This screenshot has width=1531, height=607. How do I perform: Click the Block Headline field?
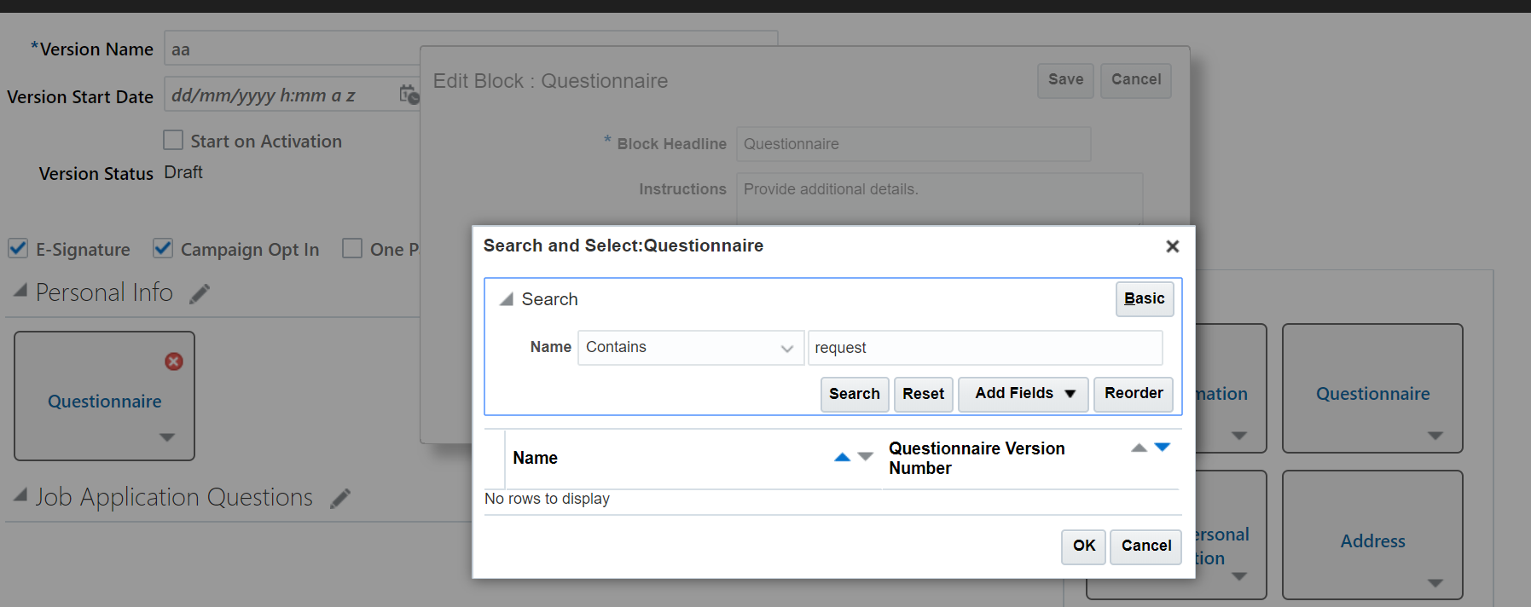913,144
